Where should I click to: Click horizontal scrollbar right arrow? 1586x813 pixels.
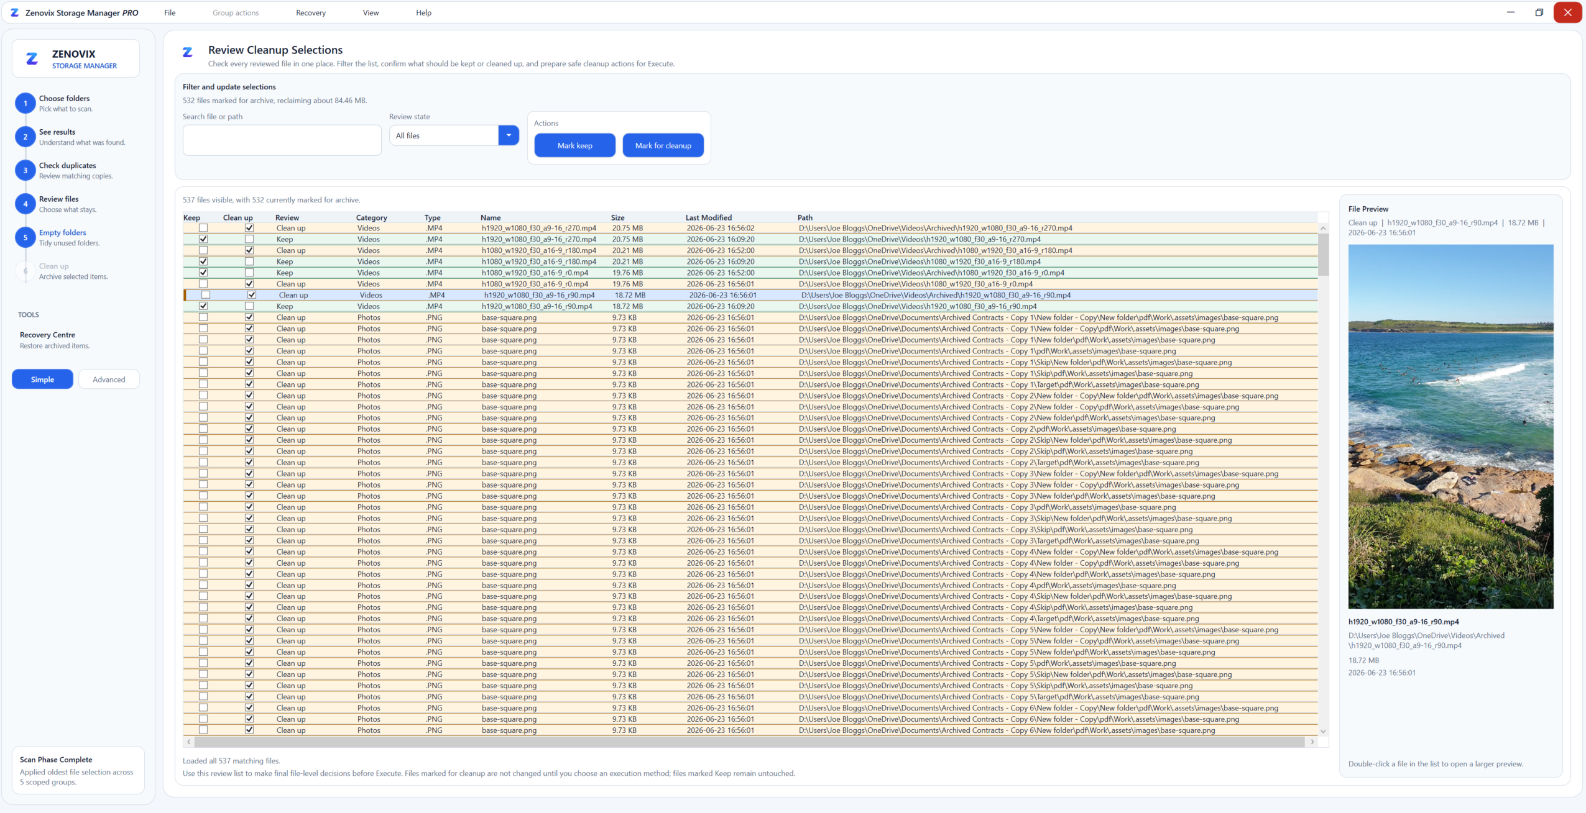pyautogui.click(x=1312, y=742)
